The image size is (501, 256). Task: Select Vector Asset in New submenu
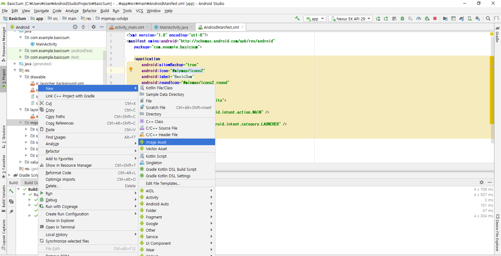[177, 149]
